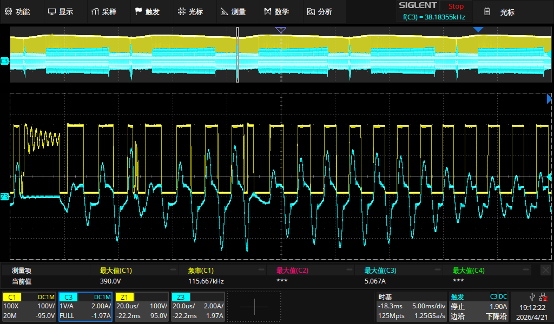This screenshot has height=324, width=554.
Task: Select the purple zoom position triangle marker
Action: [x=281, y=30]
